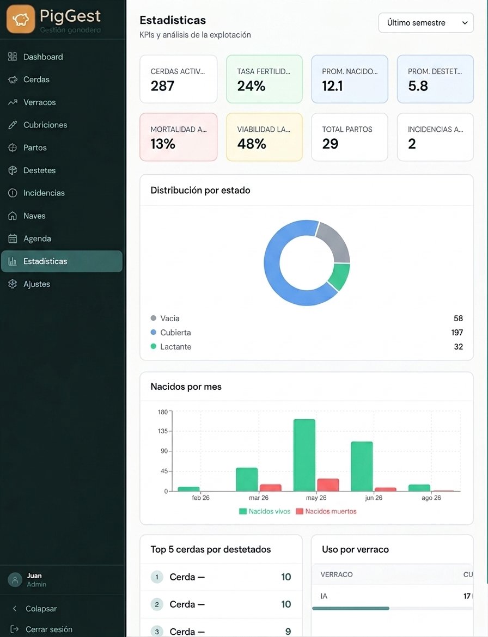Click the Cubriciones sidebar icon
Image resolution: width=488 pixels, height=637 pixels.
tap(13, 125)
